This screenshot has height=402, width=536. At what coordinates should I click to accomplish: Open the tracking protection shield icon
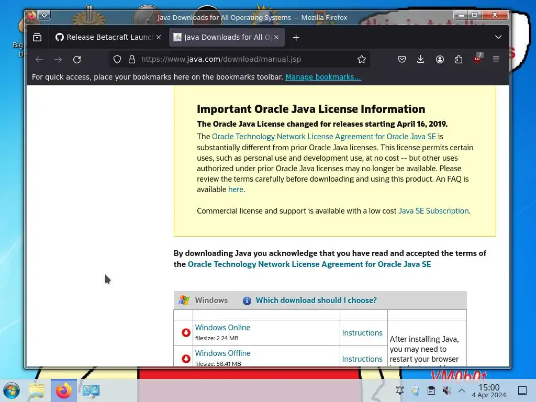(117, 60)
